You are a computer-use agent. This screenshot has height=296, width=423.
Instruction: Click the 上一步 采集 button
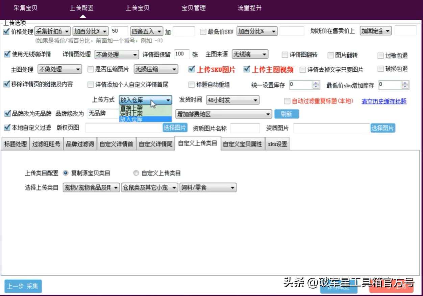coord(23,287)
